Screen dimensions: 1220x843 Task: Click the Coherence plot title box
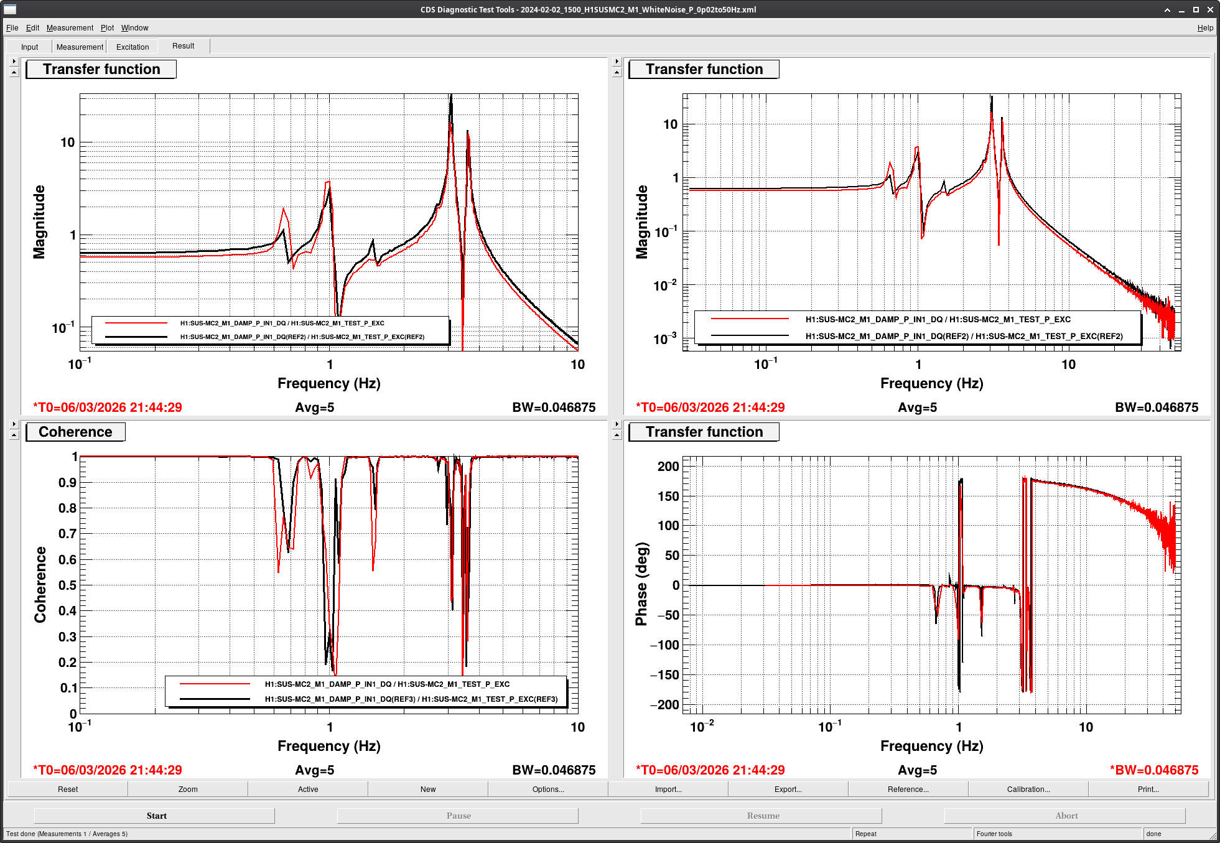[75, 432]
